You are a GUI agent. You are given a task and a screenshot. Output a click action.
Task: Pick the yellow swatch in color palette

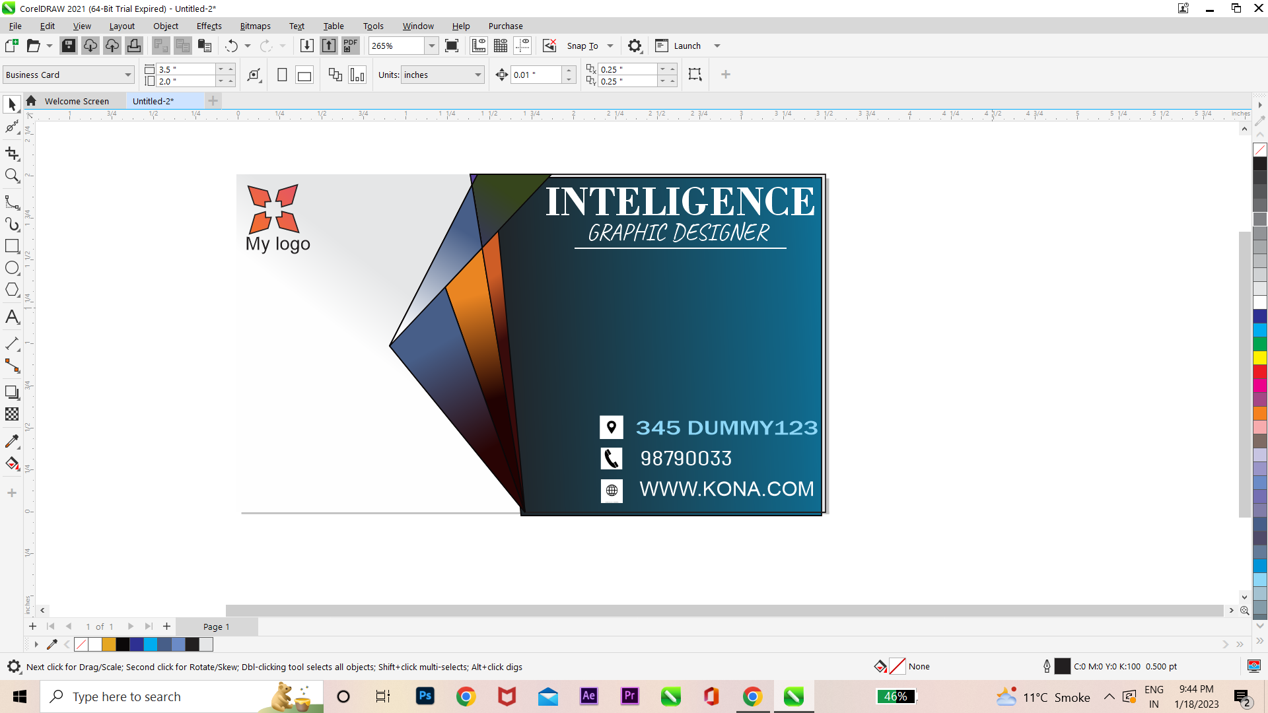click(x=1260, y=358)
